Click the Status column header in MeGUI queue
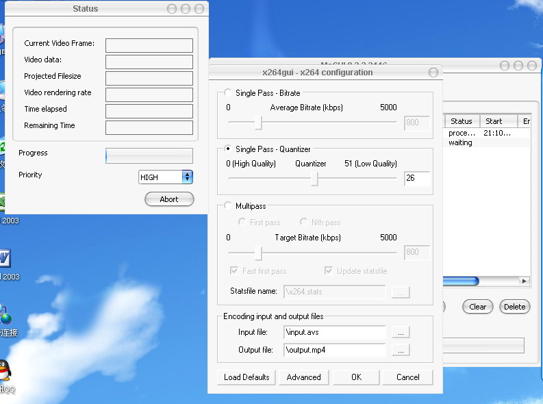Viewport: 543px width, 404px height. 462,121
